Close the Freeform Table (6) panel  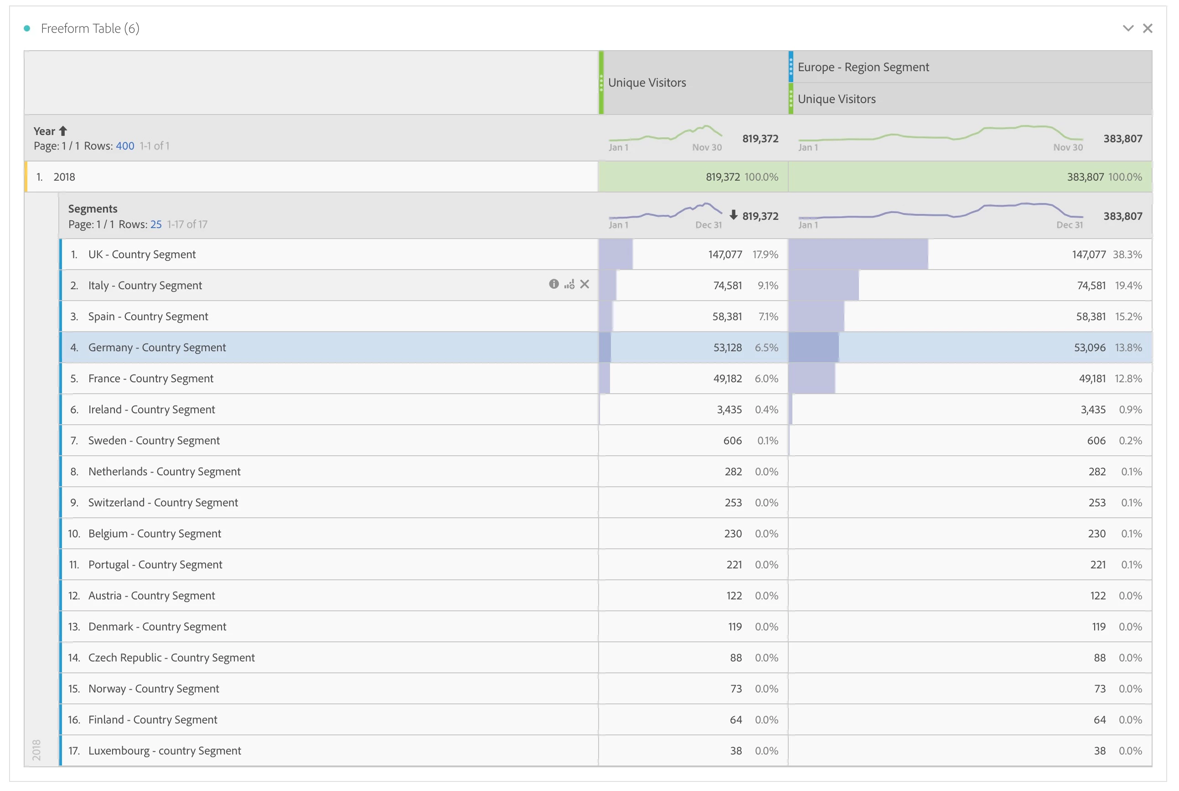pyautogui.click(x=1147, y=28)
